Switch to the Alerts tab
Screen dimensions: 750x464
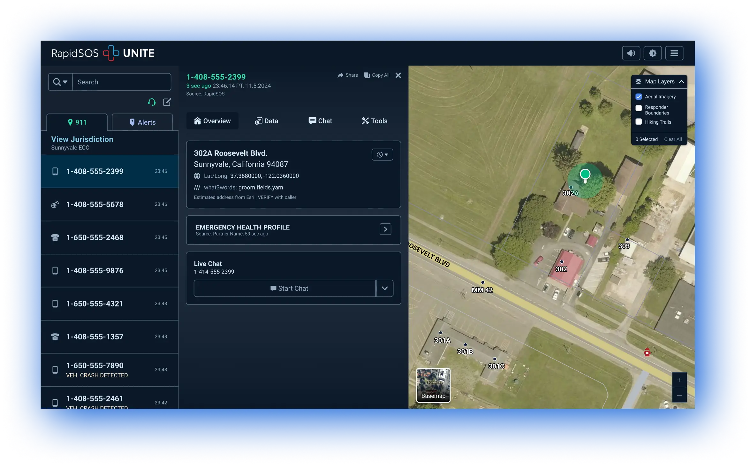142,122
